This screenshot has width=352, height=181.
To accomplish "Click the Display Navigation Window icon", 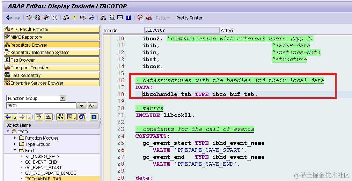I will pyautogui.click(x=112, y=18).
